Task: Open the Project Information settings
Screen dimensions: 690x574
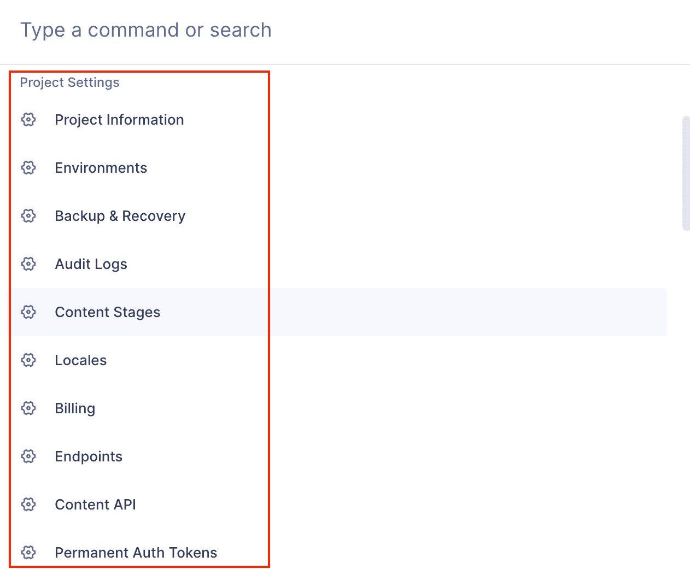Action: pyautogui.click(x=119, y=120)
